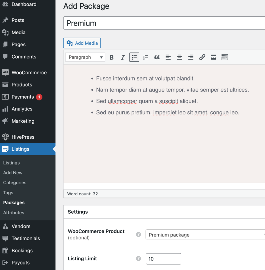This screenshot has height=270, width=265.
Task: Click the Listing Limit help icon
Action: click(x=138, y=259)
